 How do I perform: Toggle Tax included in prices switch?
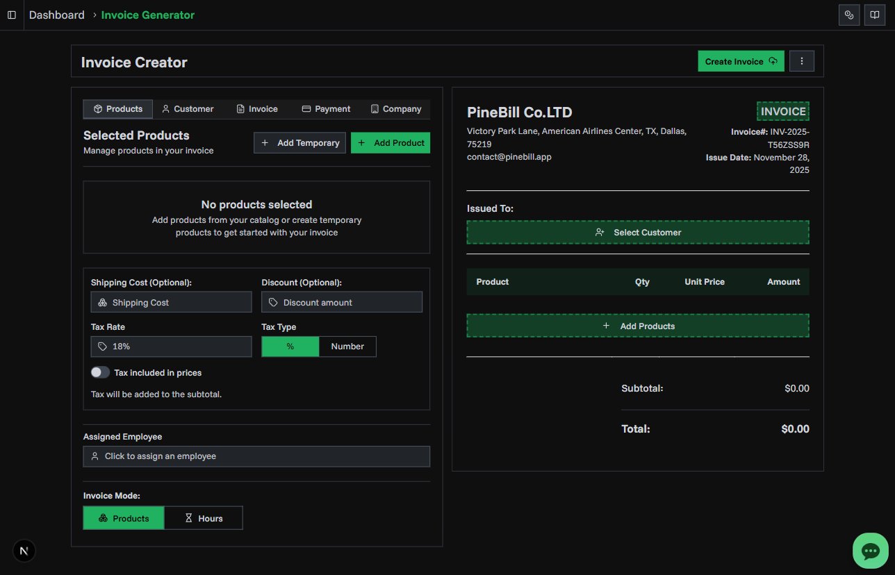(100, 373)
